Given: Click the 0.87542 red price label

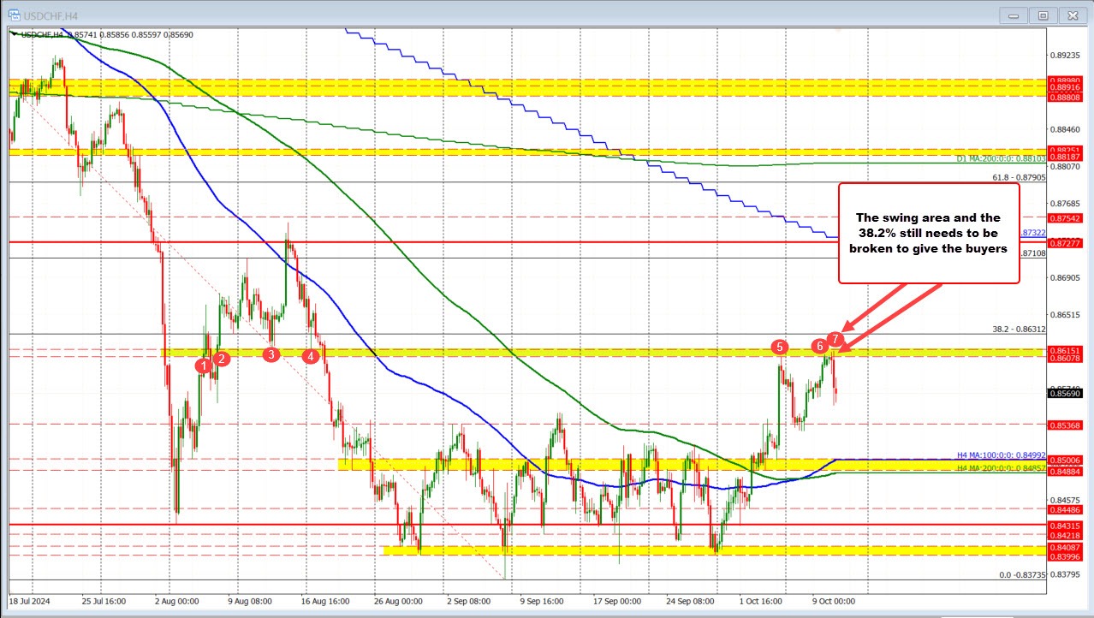Looking at the screenshot, I should click(x=1067, y=218).
